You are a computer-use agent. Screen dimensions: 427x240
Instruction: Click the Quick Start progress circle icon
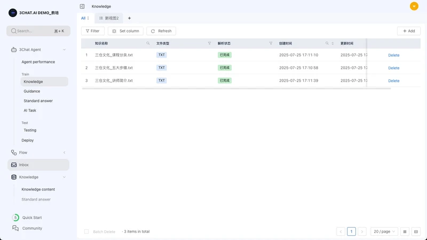pyautogui.click(x=15, y=218)
